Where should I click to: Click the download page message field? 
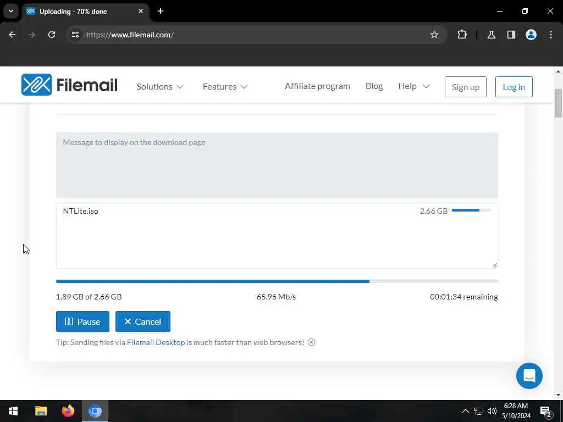[277, 165]
